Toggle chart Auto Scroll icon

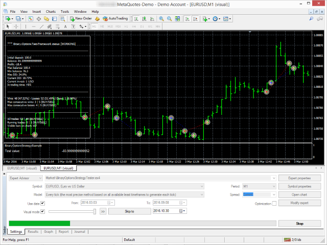(x=188, y=19)
